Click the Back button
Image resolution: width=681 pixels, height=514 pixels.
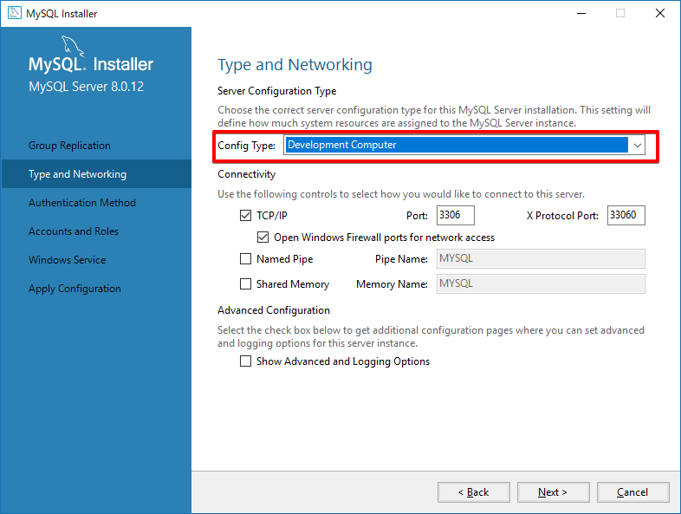click(x=474, y=492)
